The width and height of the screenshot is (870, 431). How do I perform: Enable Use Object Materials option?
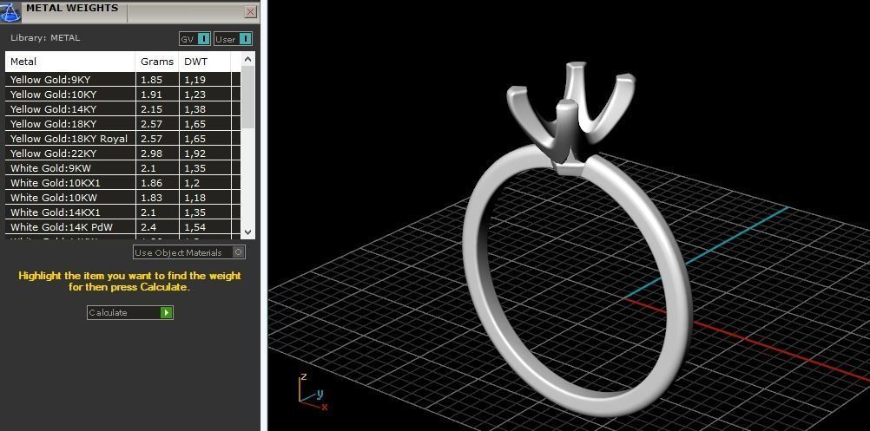pyautogui.click(x=189, y=252)
